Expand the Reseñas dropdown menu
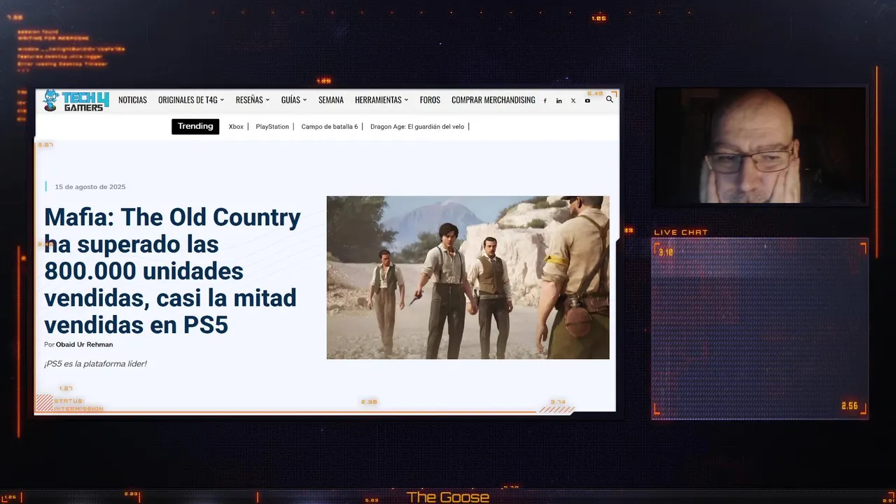Viewport: 896px width, 504px height. pos(253,100)
